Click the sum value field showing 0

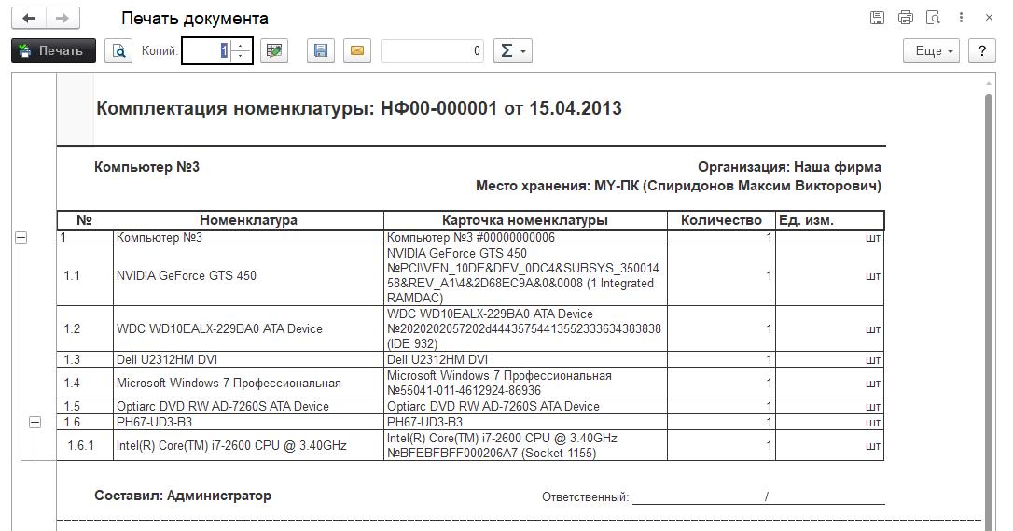(432, 51)
